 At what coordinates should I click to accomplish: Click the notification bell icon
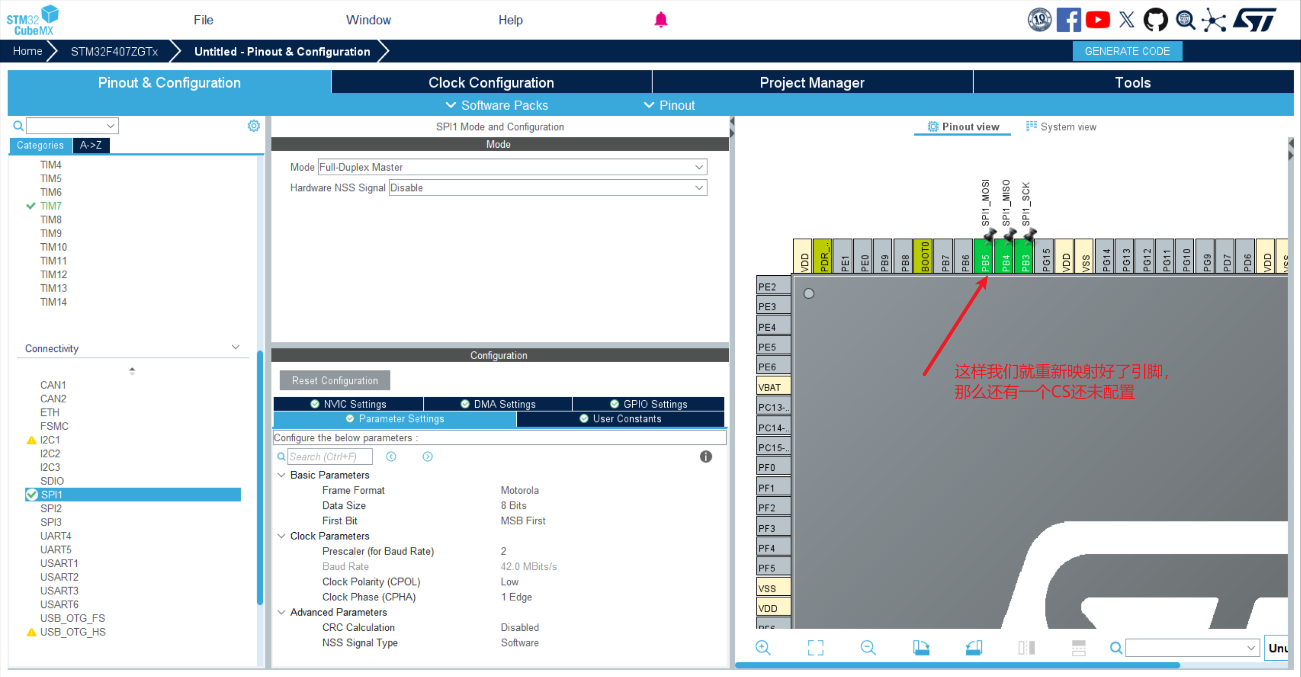[661, 20]
